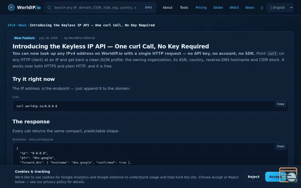301x188 pixels.
Task: Focus the IP and domain search field
Action: 95,8
